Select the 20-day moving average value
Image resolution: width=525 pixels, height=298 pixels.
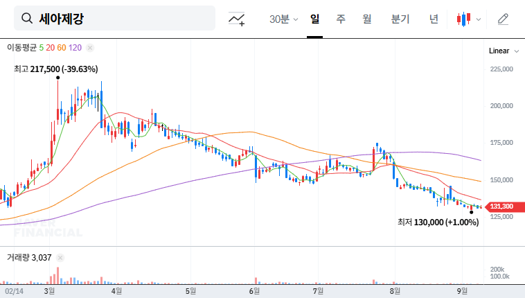pos(51,48)
